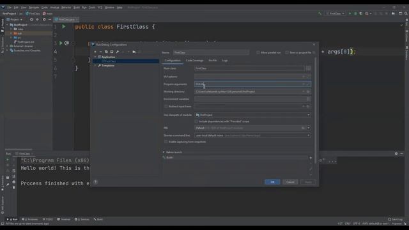This screenshot has width=409, height=230.
Task: Confirm dialog with OK button
Action: [x=272, y=182]
